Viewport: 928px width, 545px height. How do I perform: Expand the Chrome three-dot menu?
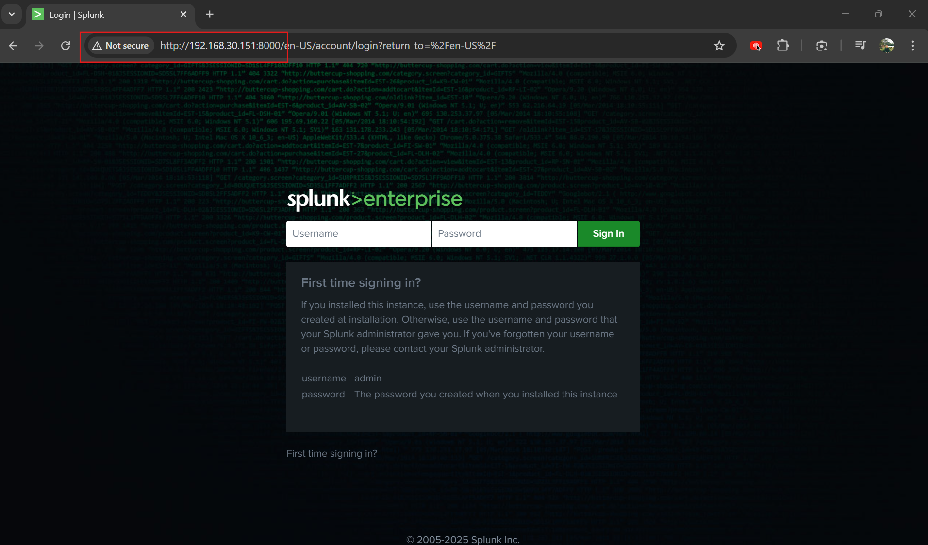[x=913, y=46]
